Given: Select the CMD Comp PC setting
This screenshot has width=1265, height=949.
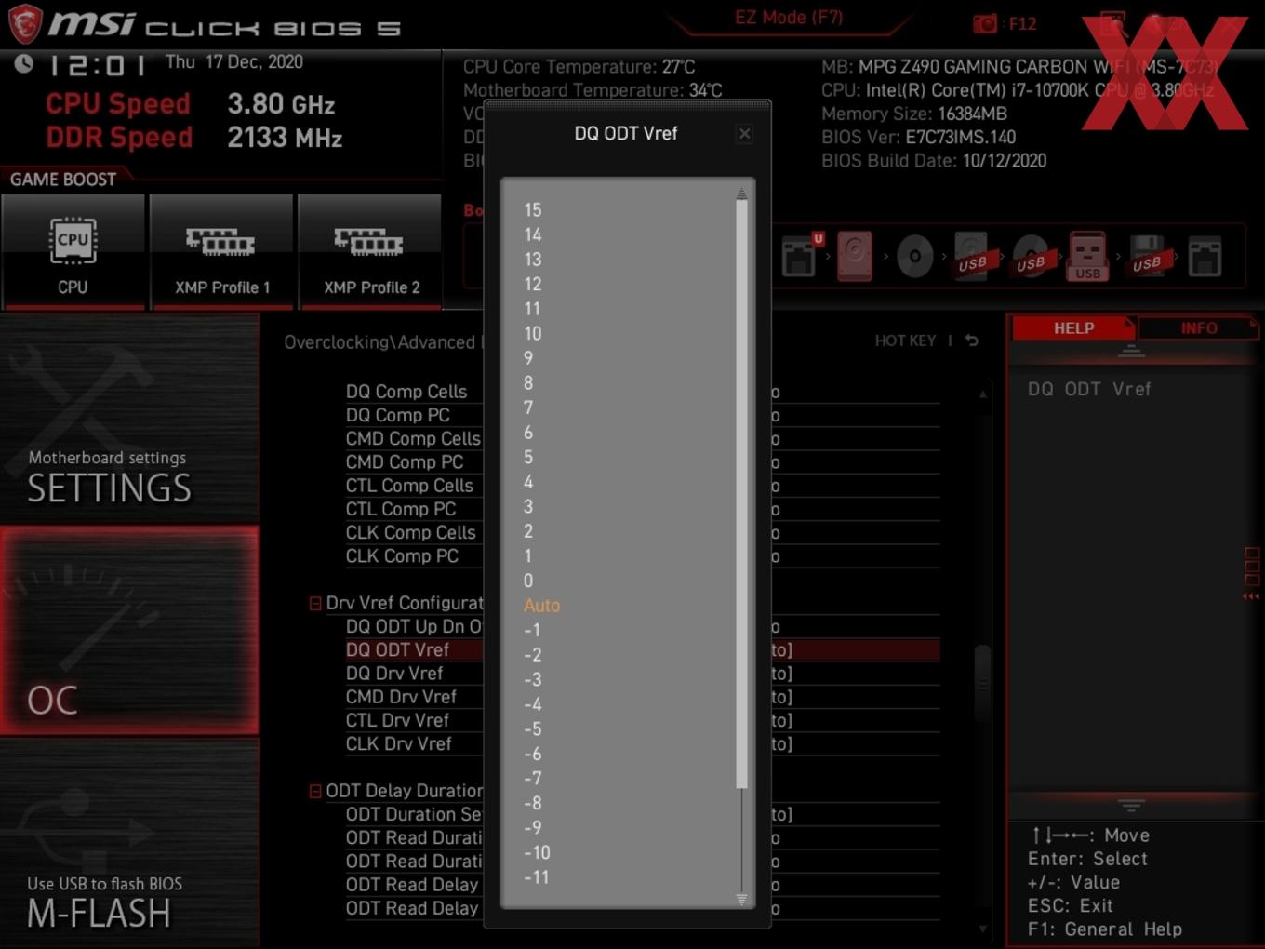Looking at the screenshot, I should [x=405, y=462].
